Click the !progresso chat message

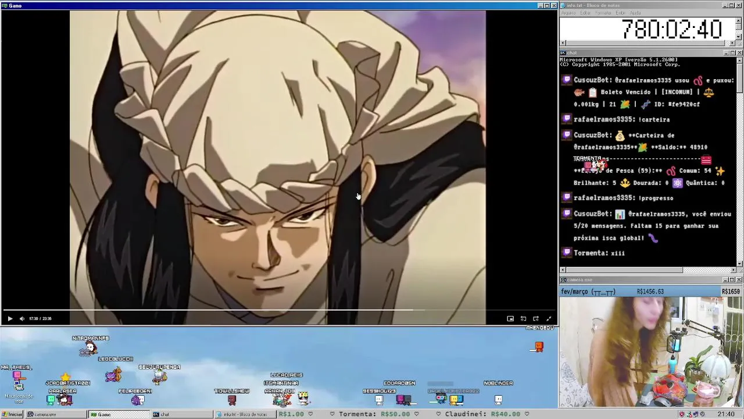[623, 198]
